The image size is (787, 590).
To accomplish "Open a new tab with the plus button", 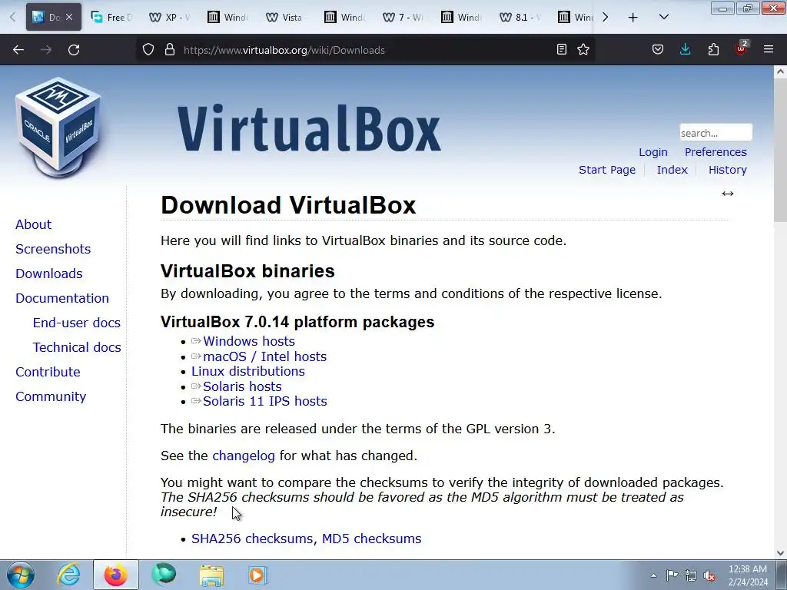I will tap(633, 18).
